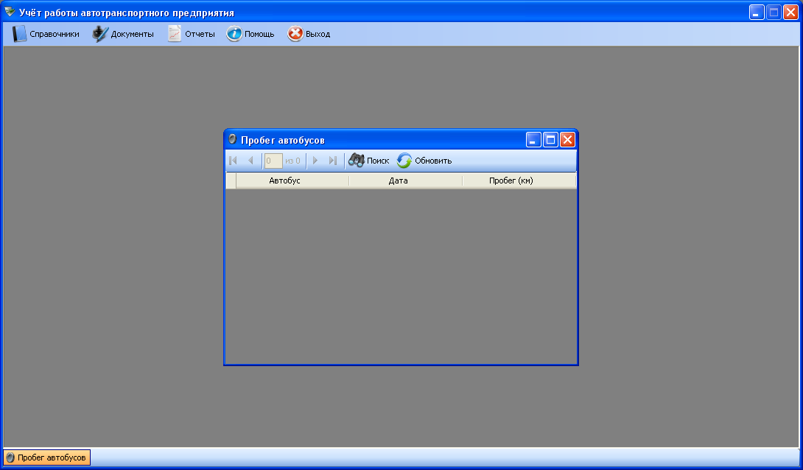803x470 pixels.
Task: Click the grid row-selector corner header
Action: [231, 180]
